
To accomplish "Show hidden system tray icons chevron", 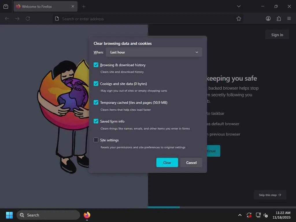I will [x=240, y=215].
